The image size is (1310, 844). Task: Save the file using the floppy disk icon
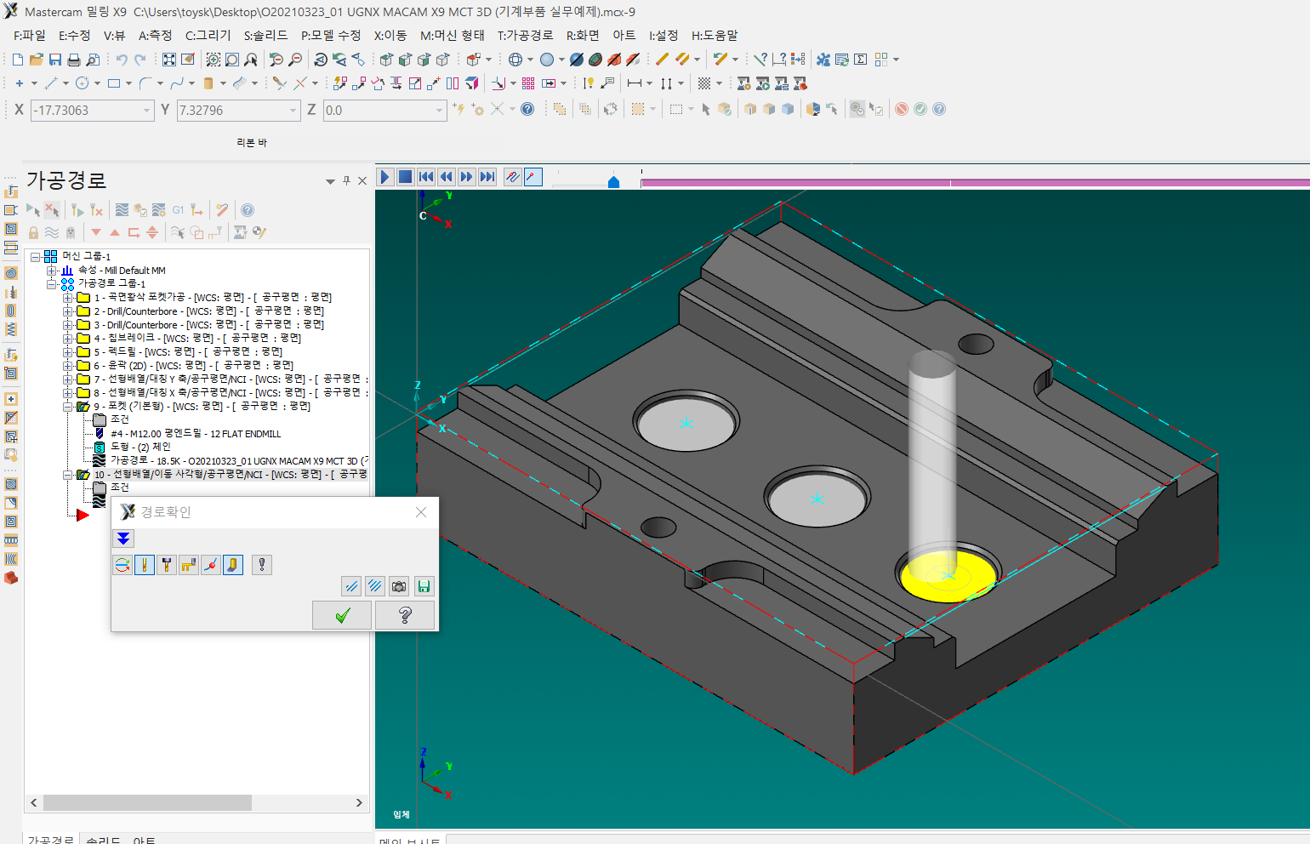[55, 60]
